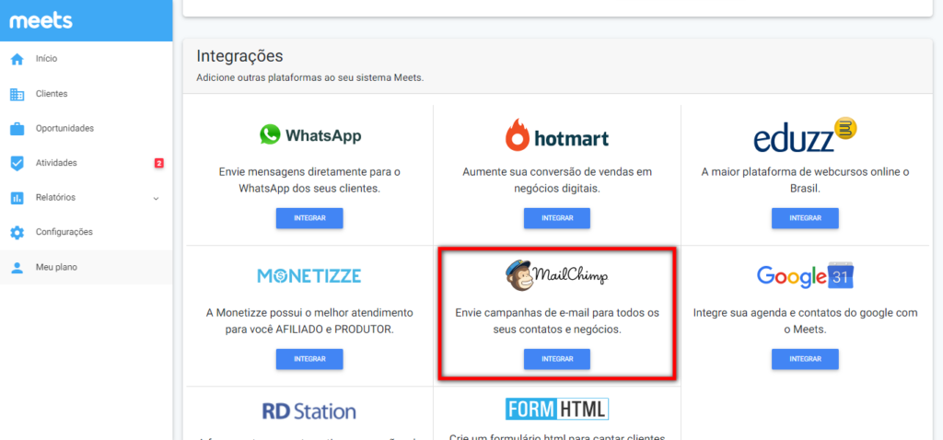Go to Oportunidades section

(86, 129)
